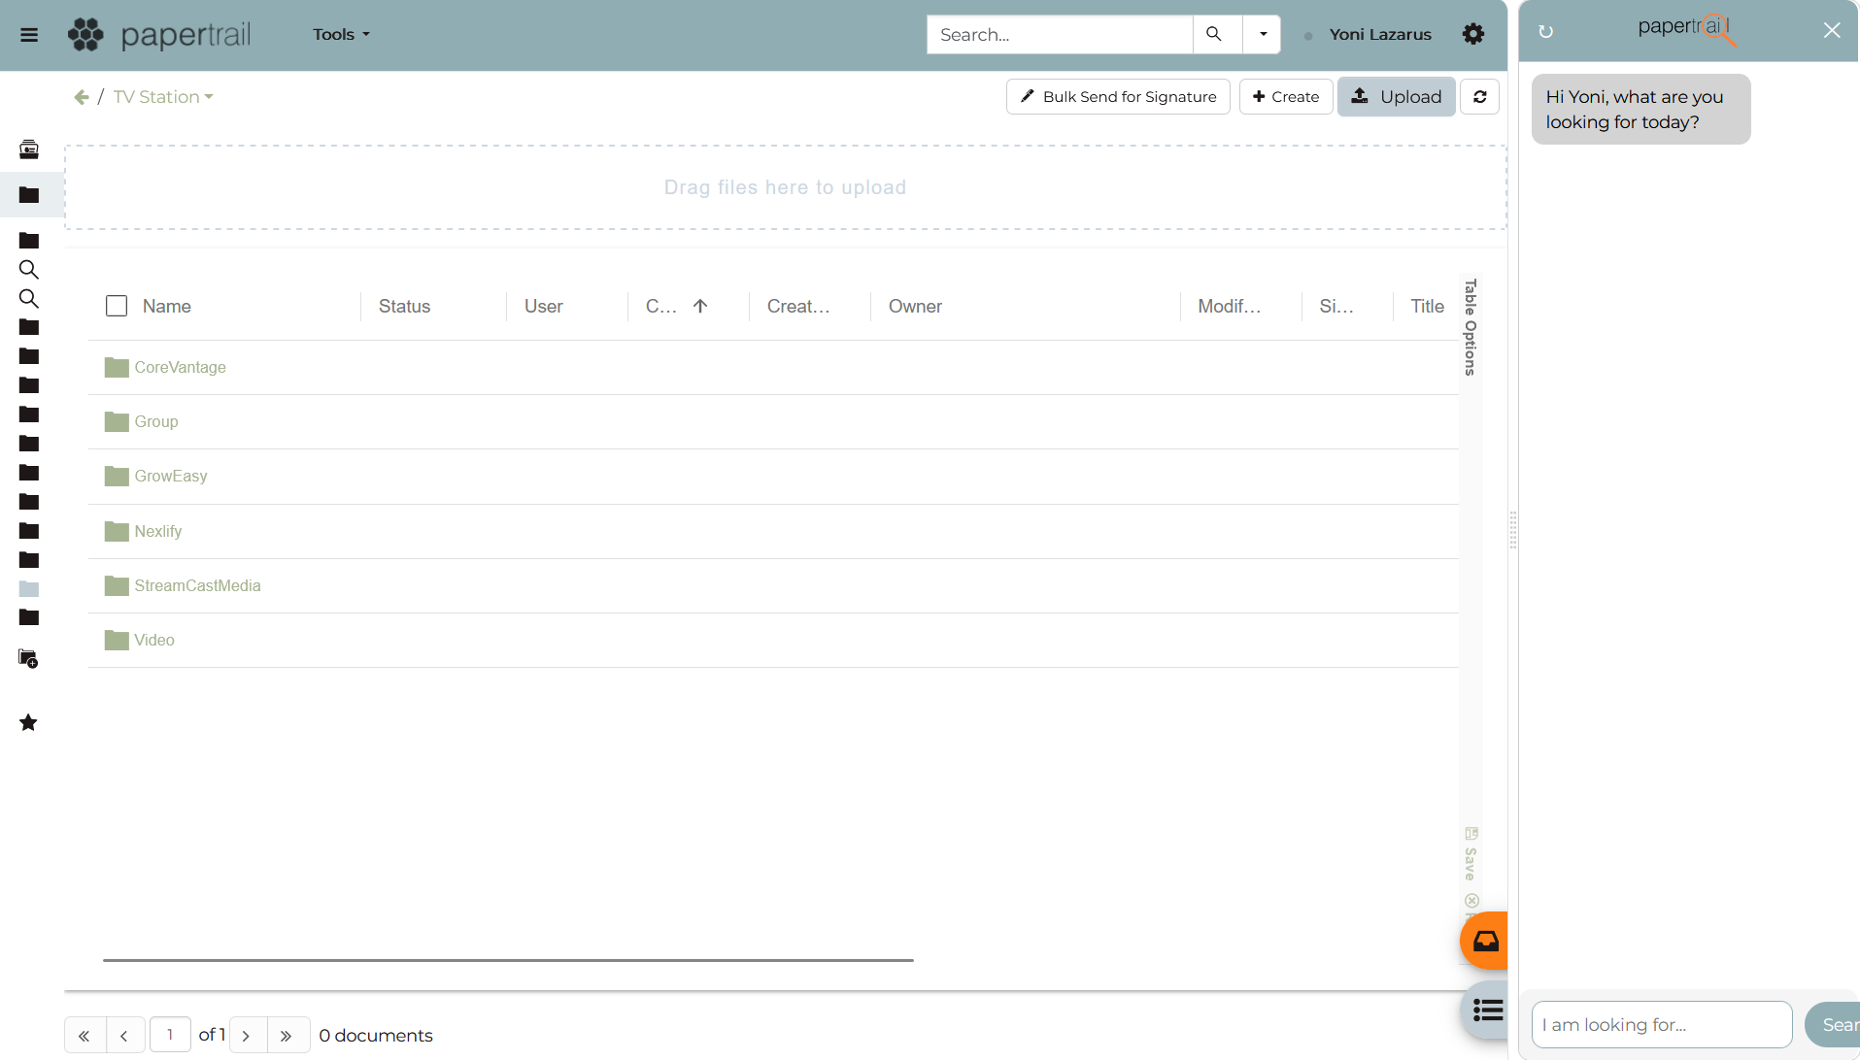Go to the previous page
This screenshot has height=1060, width=1860.
click(x=125, y=1036)
